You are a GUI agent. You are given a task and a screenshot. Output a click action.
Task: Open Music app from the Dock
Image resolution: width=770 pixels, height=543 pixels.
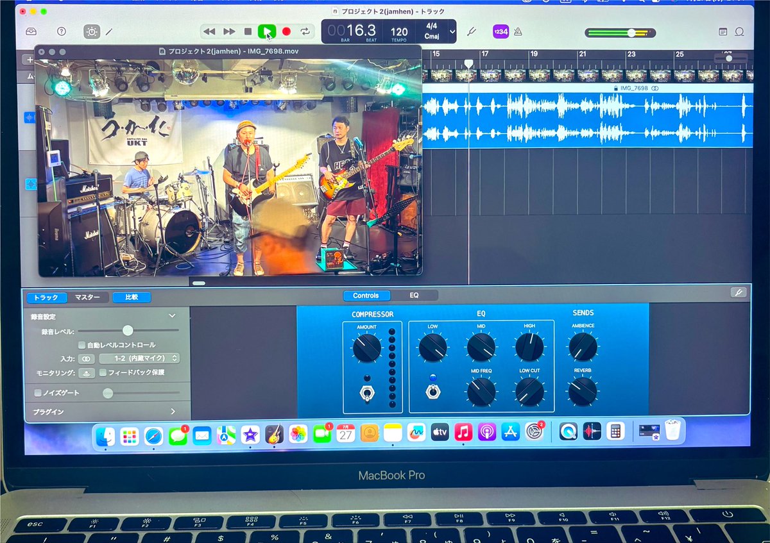point(463,432)
